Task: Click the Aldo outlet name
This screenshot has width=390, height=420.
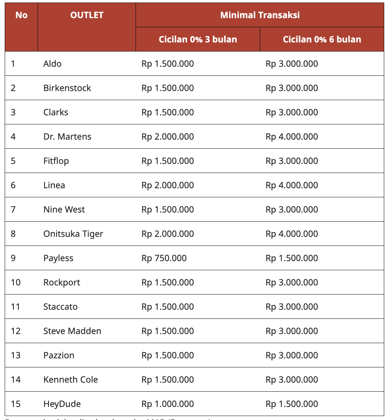Action: point(53,64)
